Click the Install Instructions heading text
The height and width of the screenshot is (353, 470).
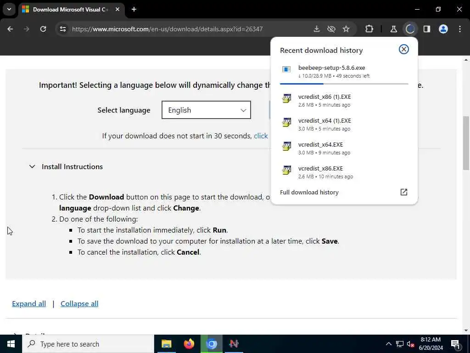72,166
